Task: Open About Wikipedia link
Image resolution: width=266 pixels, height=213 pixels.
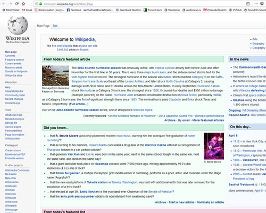Action: point(14,91)
